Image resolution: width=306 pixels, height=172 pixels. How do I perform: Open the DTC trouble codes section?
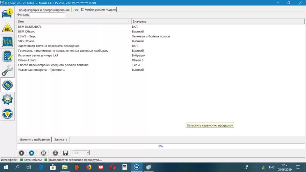[7, 27]
